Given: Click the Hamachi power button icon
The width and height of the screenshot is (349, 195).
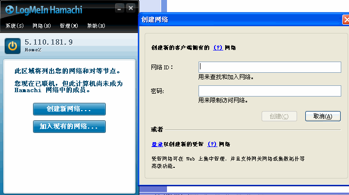Looking at the screenshot, I should click(x=13, y=46).
